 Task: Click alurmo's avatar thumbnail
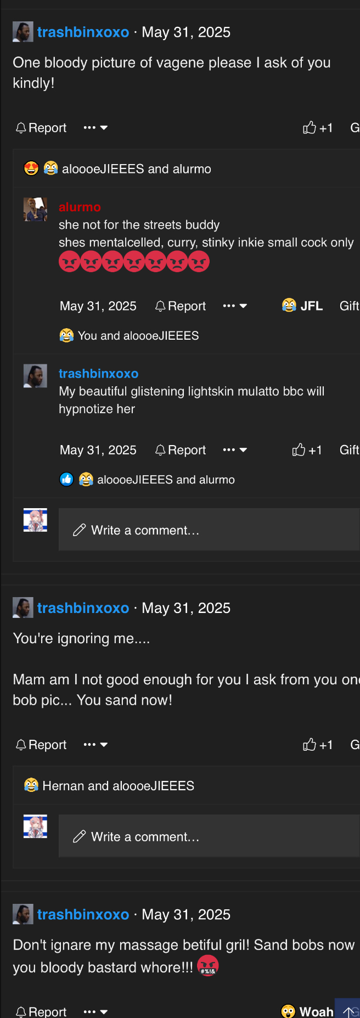(x=35, y=210)
